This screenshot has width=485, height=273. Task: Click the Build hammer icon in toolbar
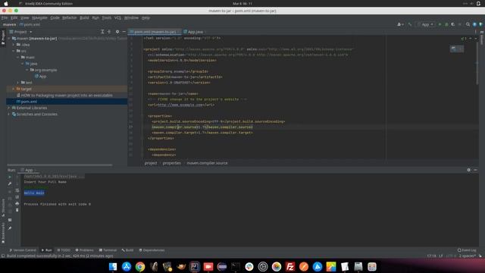(x=410, y=24)
